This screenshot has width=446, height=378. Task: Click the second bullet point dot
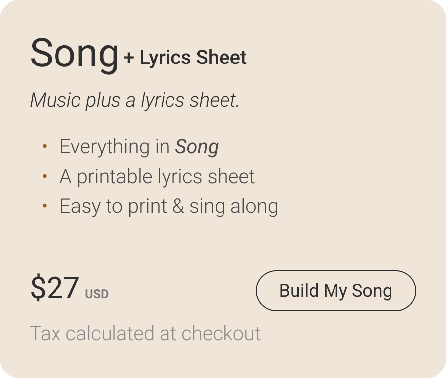[x=44, y=177]
